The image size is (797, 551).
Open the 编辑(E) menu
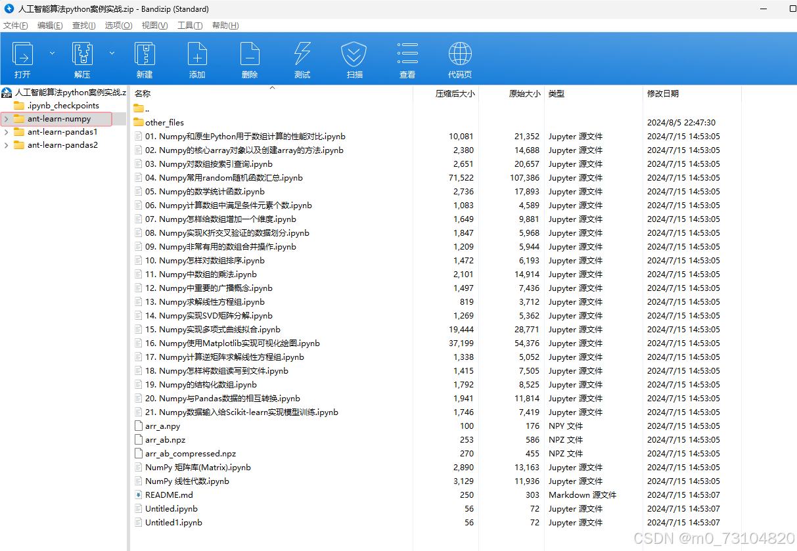(x=50, y=26)
